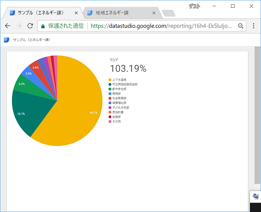This screenshot has width=261, height=212.
Task: Go back to the previous page
Action: pos(7,26)
